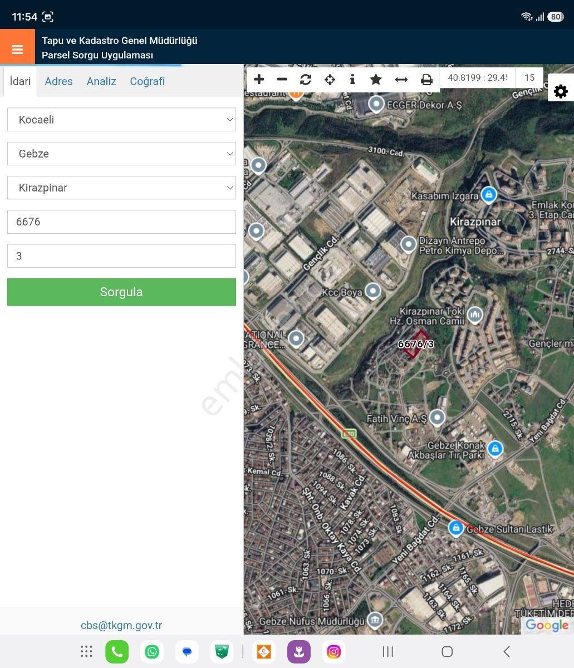Open the cbs@tkgm.gov.tr email link
This screenshot has width=574, height=668.
pyautogui.click(x=121, y=625)
